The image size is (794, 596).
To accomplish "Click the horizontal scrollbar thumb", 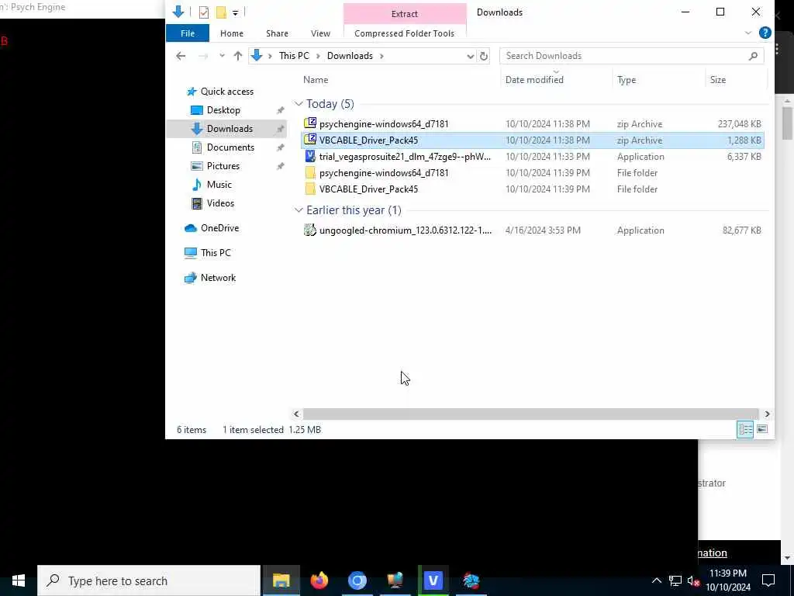I will (530, 414).
